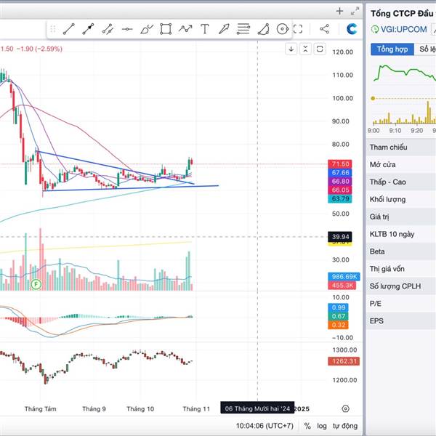Viewport: 436px width, 436px height.
Task: Click the −1.90 (−2.59%) change text
Action: point(39,49)
